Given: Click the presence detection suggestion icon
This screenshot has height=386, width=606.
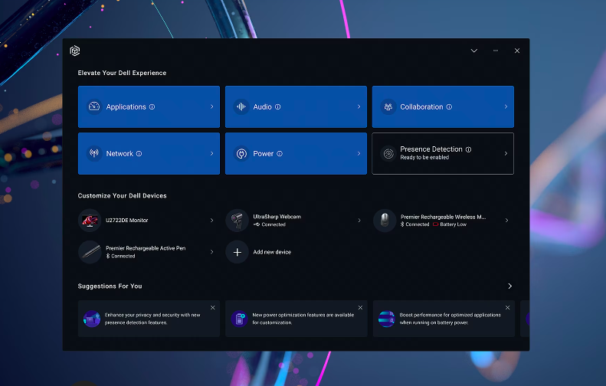Looking at the screenshot, I should [92, 319].
